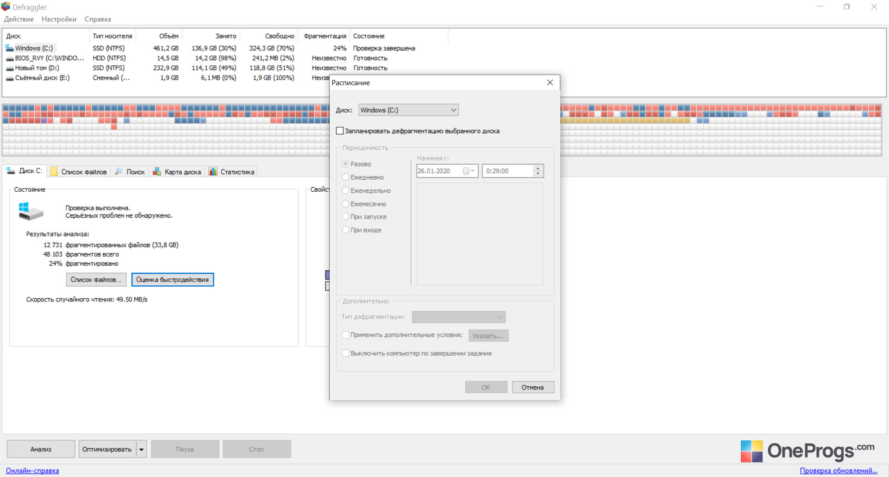Open the Действие menu

19,19
